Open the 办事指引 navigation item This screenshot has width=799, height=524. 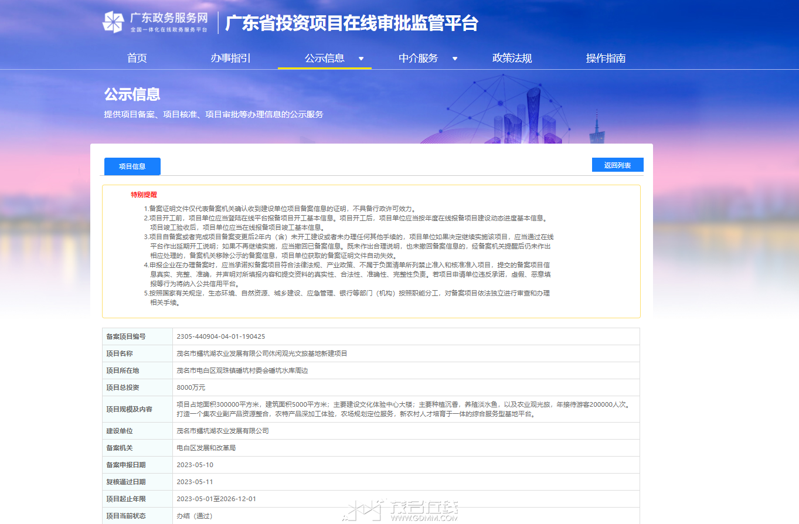[x=231, y=58]
